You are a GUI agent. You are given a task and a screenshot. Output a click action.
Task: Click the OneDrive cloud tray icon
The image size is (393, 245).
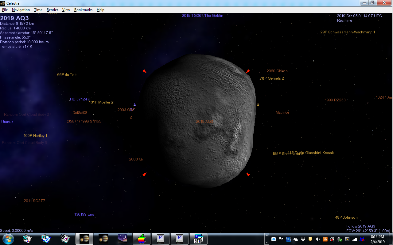pyautogui.click(x=296, y=239)
